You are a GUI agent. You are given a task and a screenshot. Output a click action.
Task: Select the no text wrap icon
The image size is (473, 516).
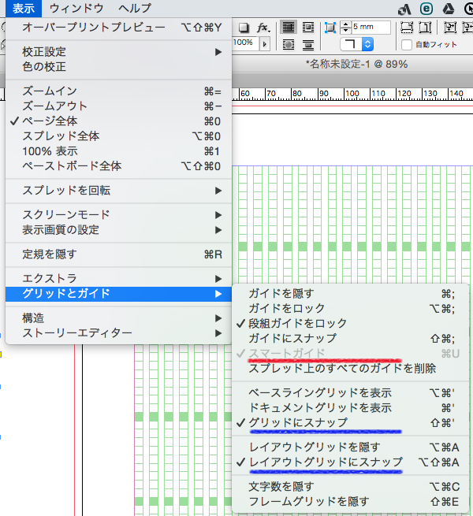pyautogui.click(x=289, y=28)
